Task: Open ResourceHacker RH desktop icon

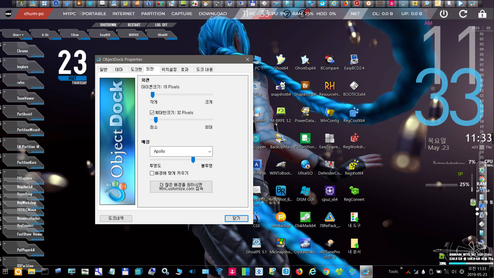Action: (x=330, y=89)
